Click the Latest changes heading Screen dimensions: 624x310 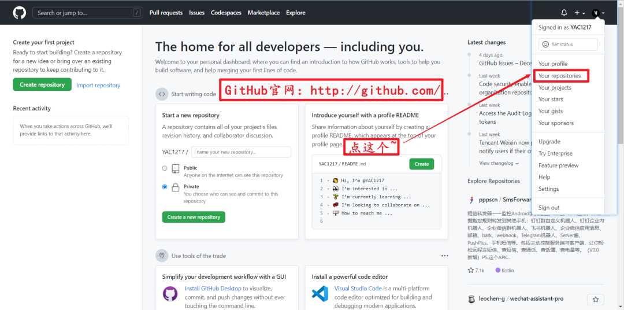pos(486,42)
